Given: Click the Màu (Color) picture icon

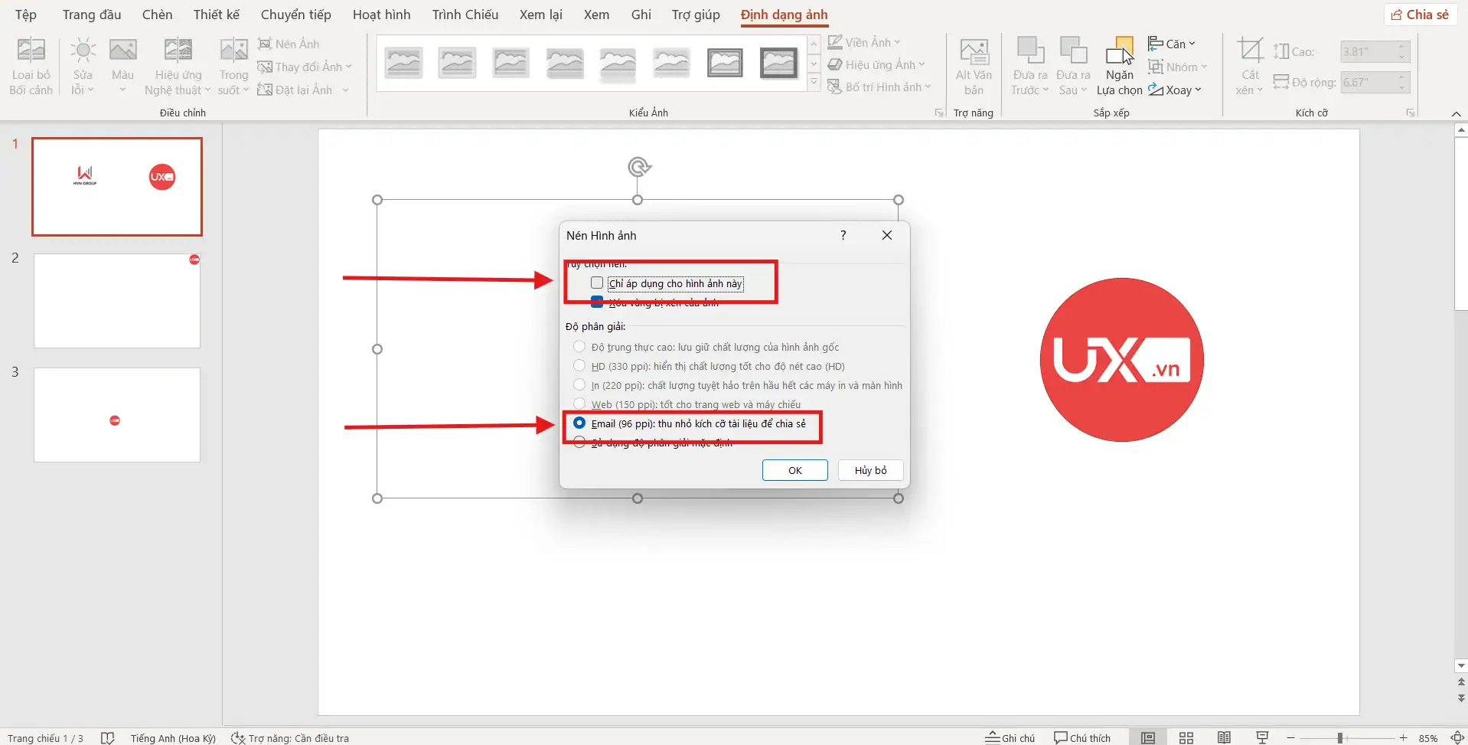Looking at the screenshot, I should [x=122, y=67].
